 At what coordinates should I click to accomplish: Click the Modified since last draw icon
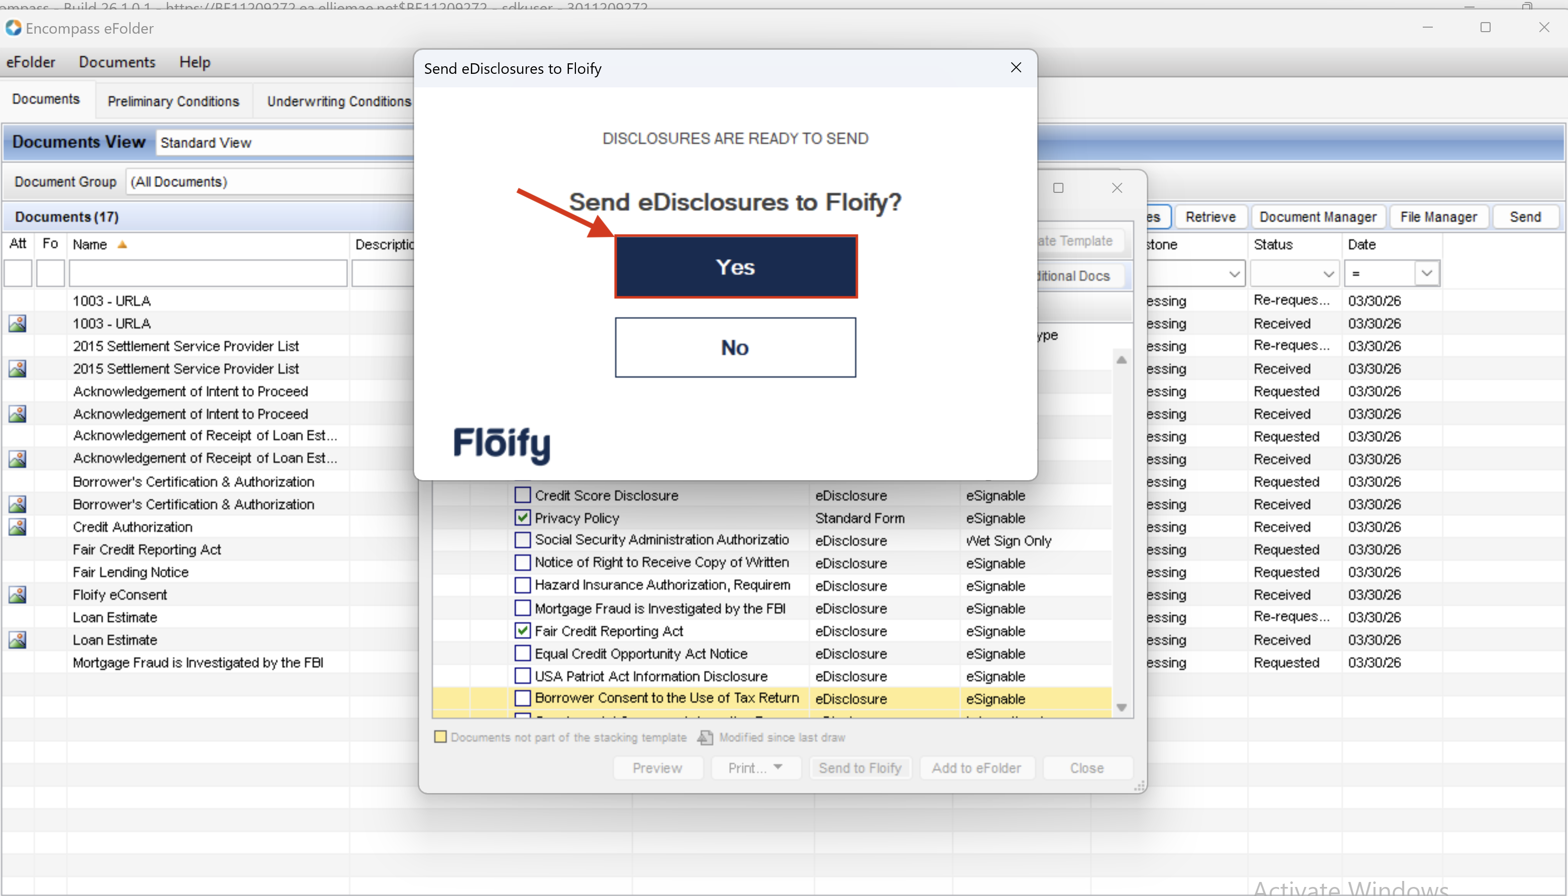tap(705, 737)
